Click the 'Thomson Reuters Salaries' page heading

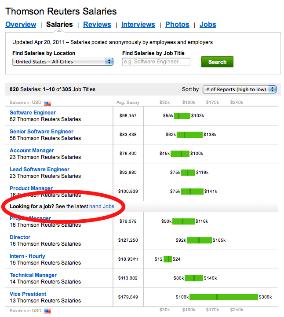click(x=61, y=11)
